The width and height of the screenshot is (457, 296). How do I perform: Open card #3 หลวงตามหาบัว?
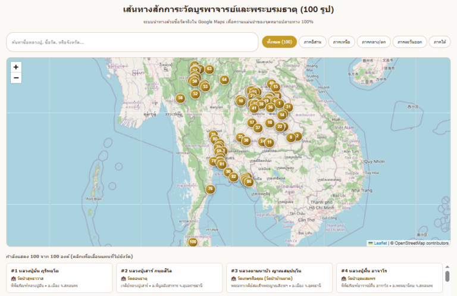tap(279, 278)
